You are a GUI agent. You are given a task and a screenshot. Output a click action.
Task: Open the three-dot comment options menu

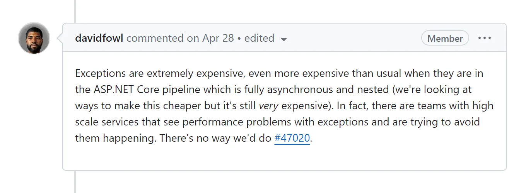(x=484, y=38)
